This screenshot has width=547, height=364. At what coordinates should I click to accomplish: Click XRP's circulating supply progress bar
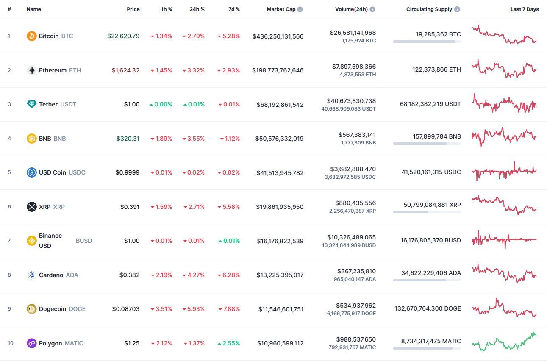click(x=427, y=212)
